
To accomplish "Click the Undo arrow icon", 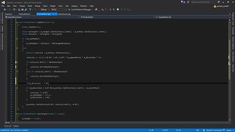I will click(30, 10).
